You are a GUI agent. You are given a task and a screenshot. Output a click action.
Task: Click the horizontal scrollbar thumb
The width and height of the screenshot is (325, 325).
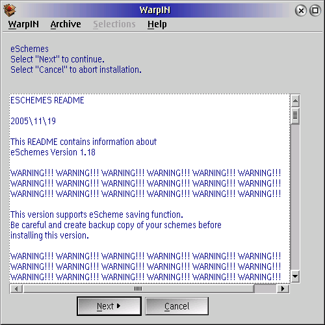click(138, 289)
